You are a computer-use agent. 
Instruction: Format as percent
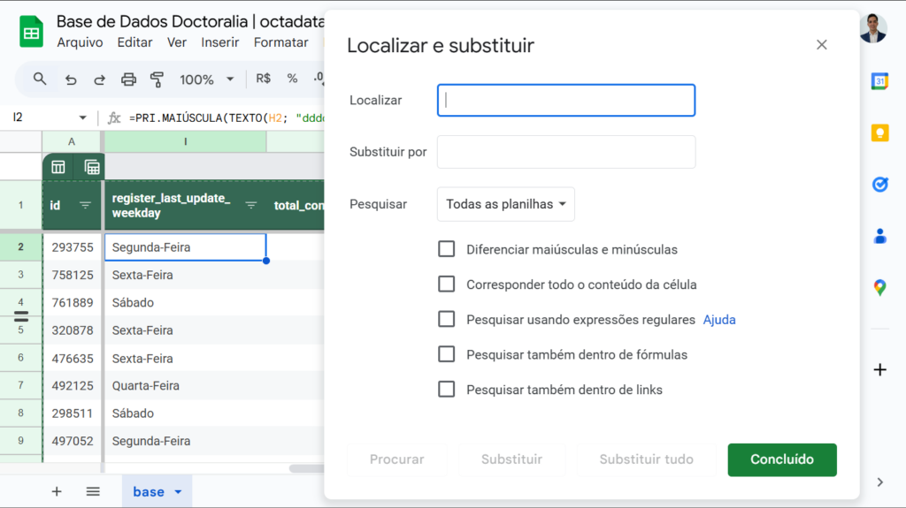[292, 80]
